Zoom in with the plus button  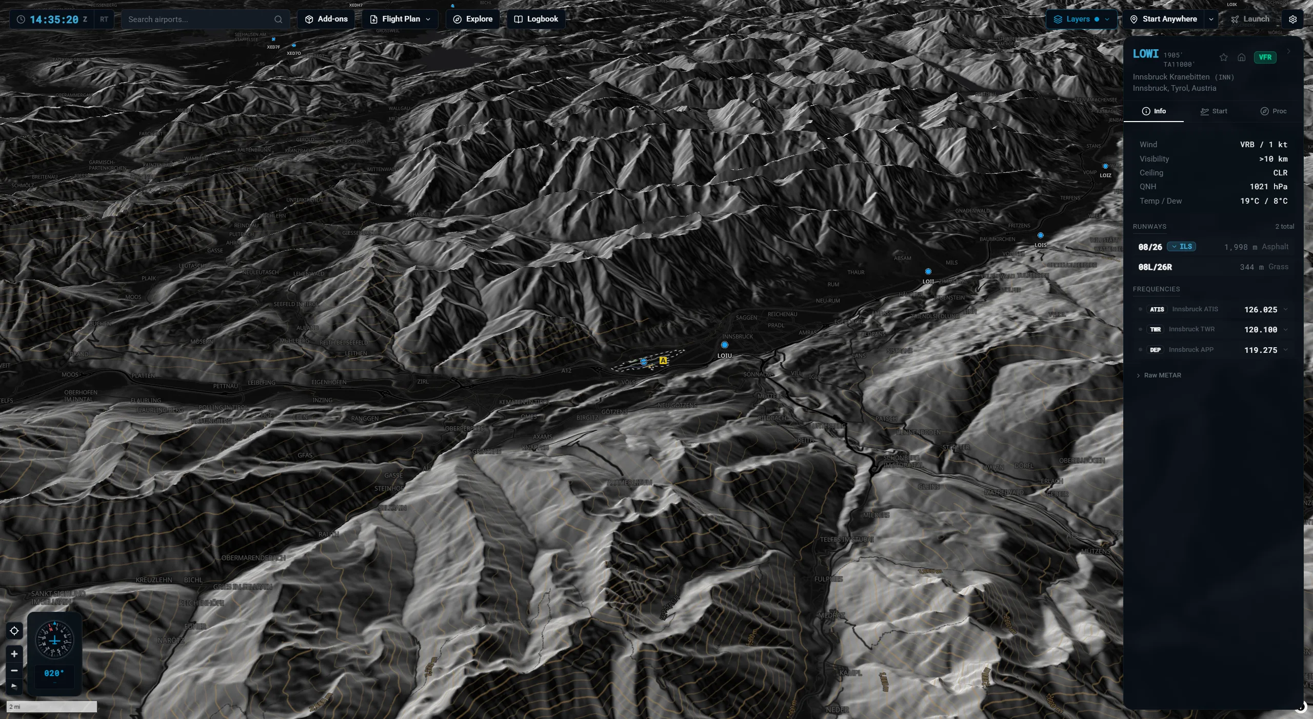point(14,654)
